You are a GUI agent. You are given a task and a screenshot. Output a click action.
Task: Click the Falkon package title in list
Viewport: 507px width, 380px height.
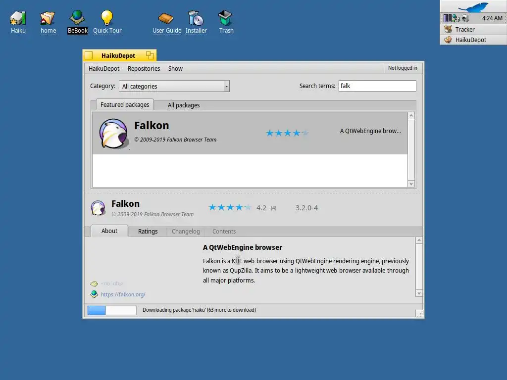pyautogui.click(x=152, y=125)
